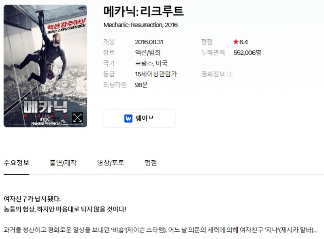
Task: Click the info exclamation icon beside 영화정보
Action: click(230, 74)
